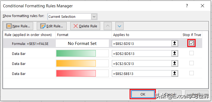Toggle Stop If True for orange Data Bar
The height and width of the screenshot is (102, 212).
191,63
